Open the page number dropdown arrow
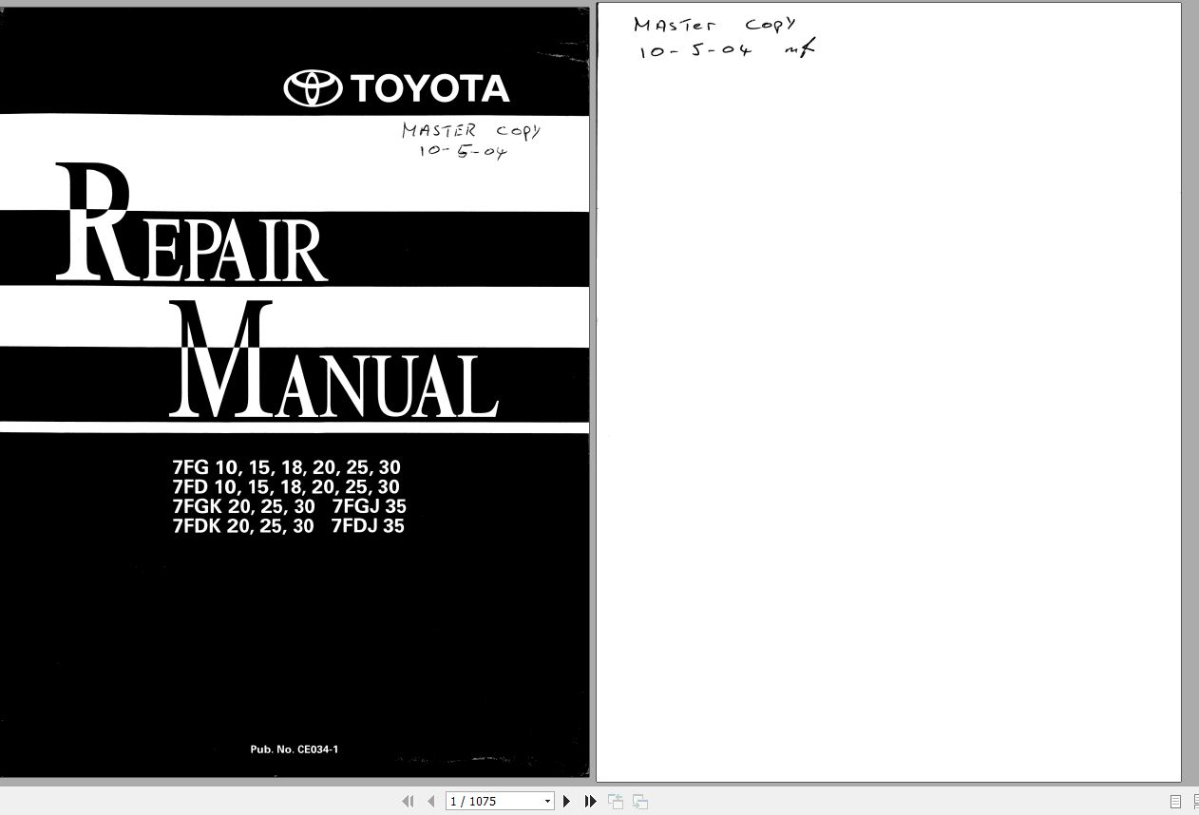This screenshot has height=815, width=1199. tap(547, 802)
